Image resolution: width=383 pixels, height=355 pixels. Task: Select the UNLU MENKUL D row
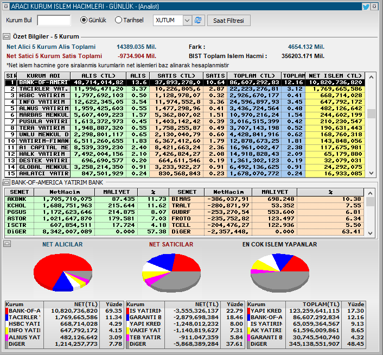point(185,135)
